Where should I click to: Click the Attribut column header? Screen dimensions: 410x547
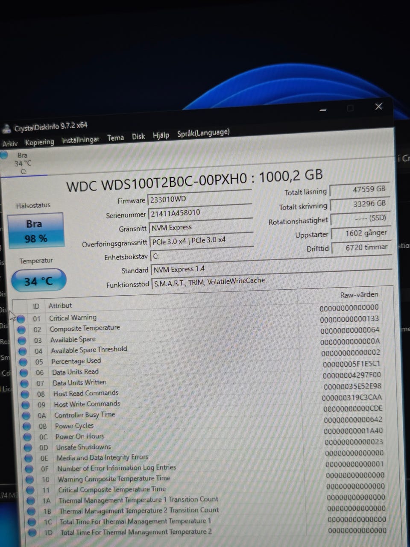(60, 305)
